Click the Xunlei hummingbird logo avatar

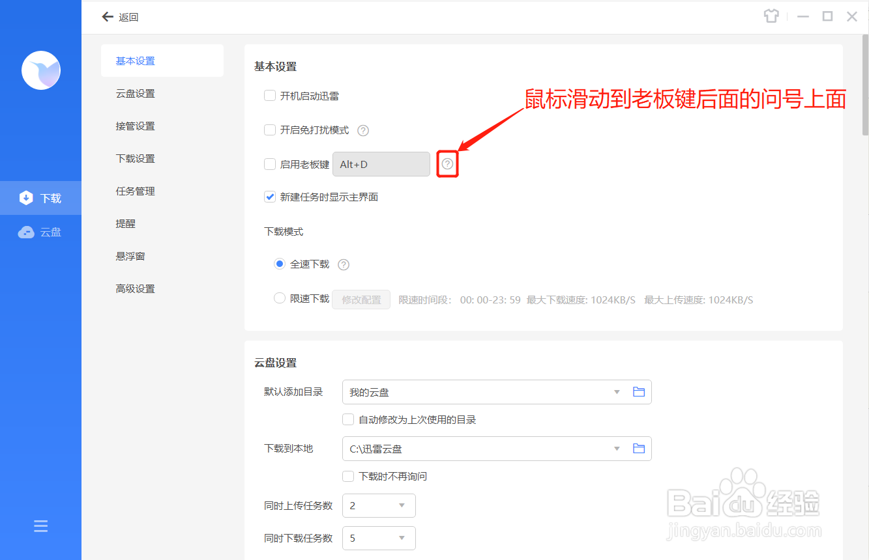click(41, 70)
